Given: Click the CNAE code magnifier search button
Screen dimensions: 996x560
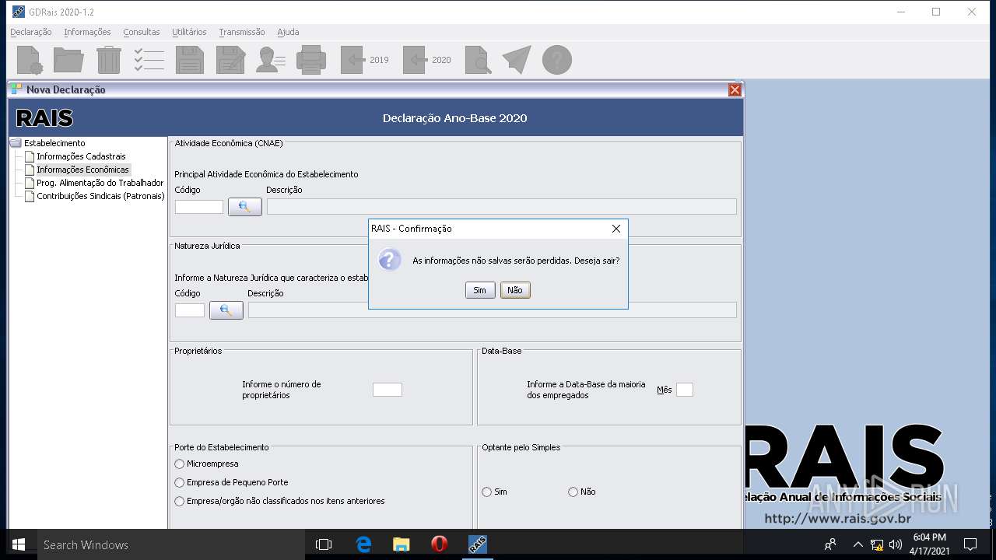Looking at the screenshot, I should [245, 207].
